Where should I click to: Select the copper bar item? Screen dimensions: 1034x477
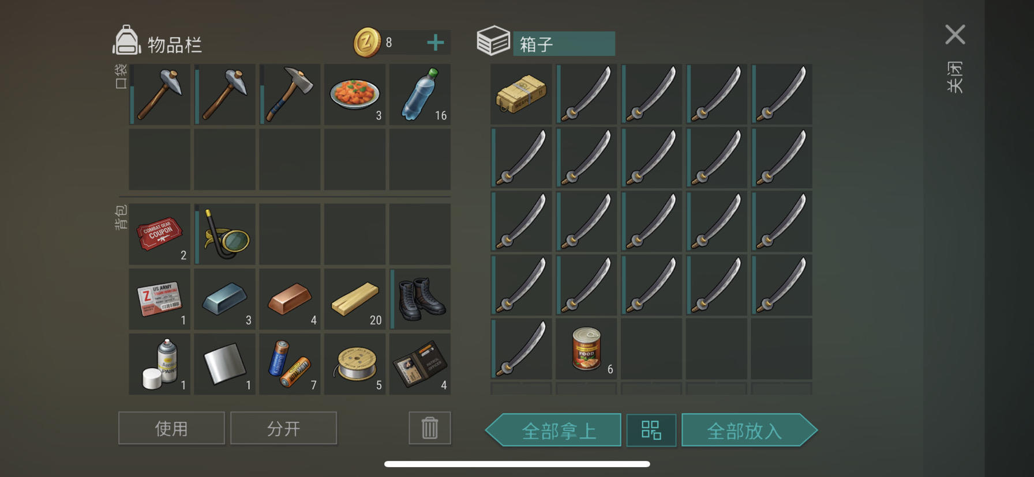[x=290, y=299]
